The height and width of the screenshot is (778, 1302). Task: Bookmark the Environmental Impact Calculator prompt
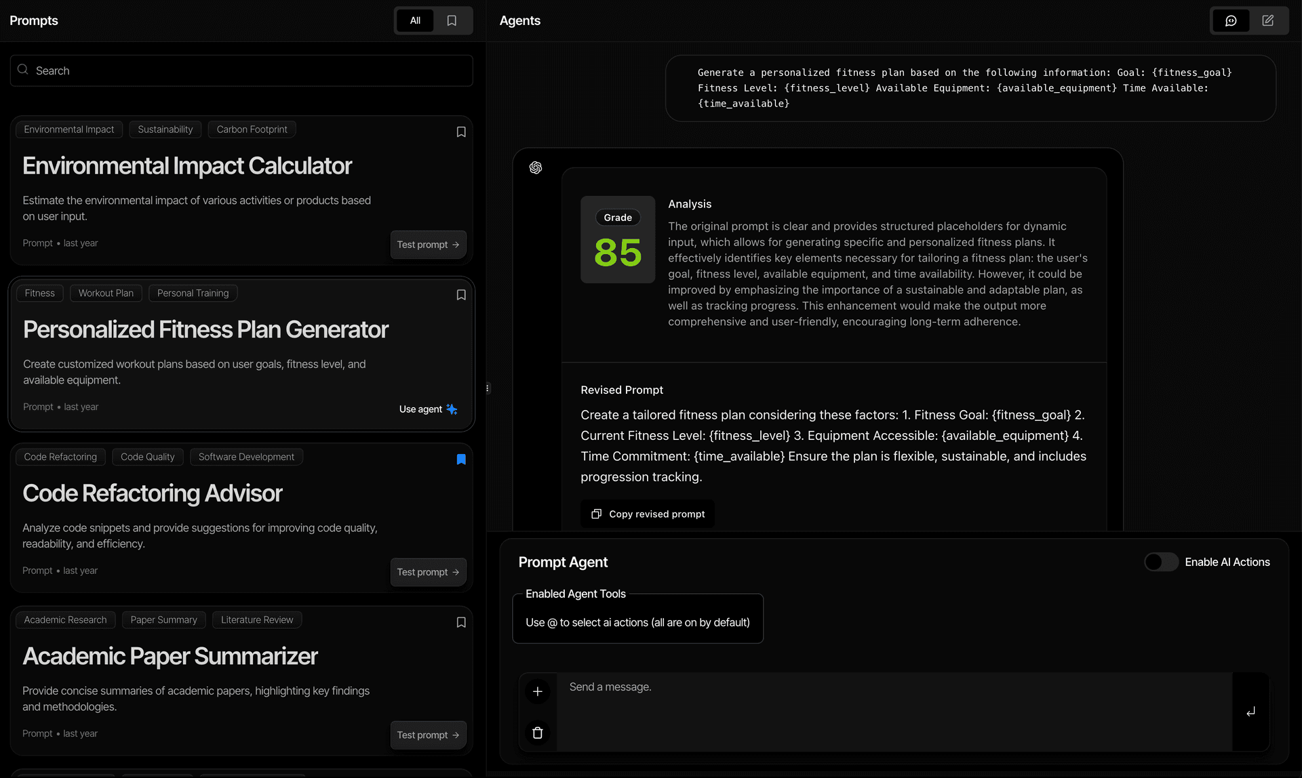click(461, 132)
